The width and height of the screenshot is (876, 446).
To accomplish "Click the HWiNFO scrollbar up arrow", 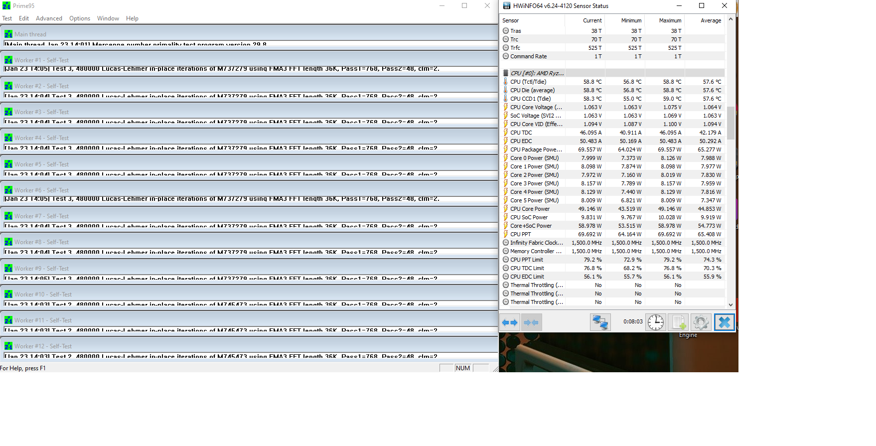I will (730, 19).
